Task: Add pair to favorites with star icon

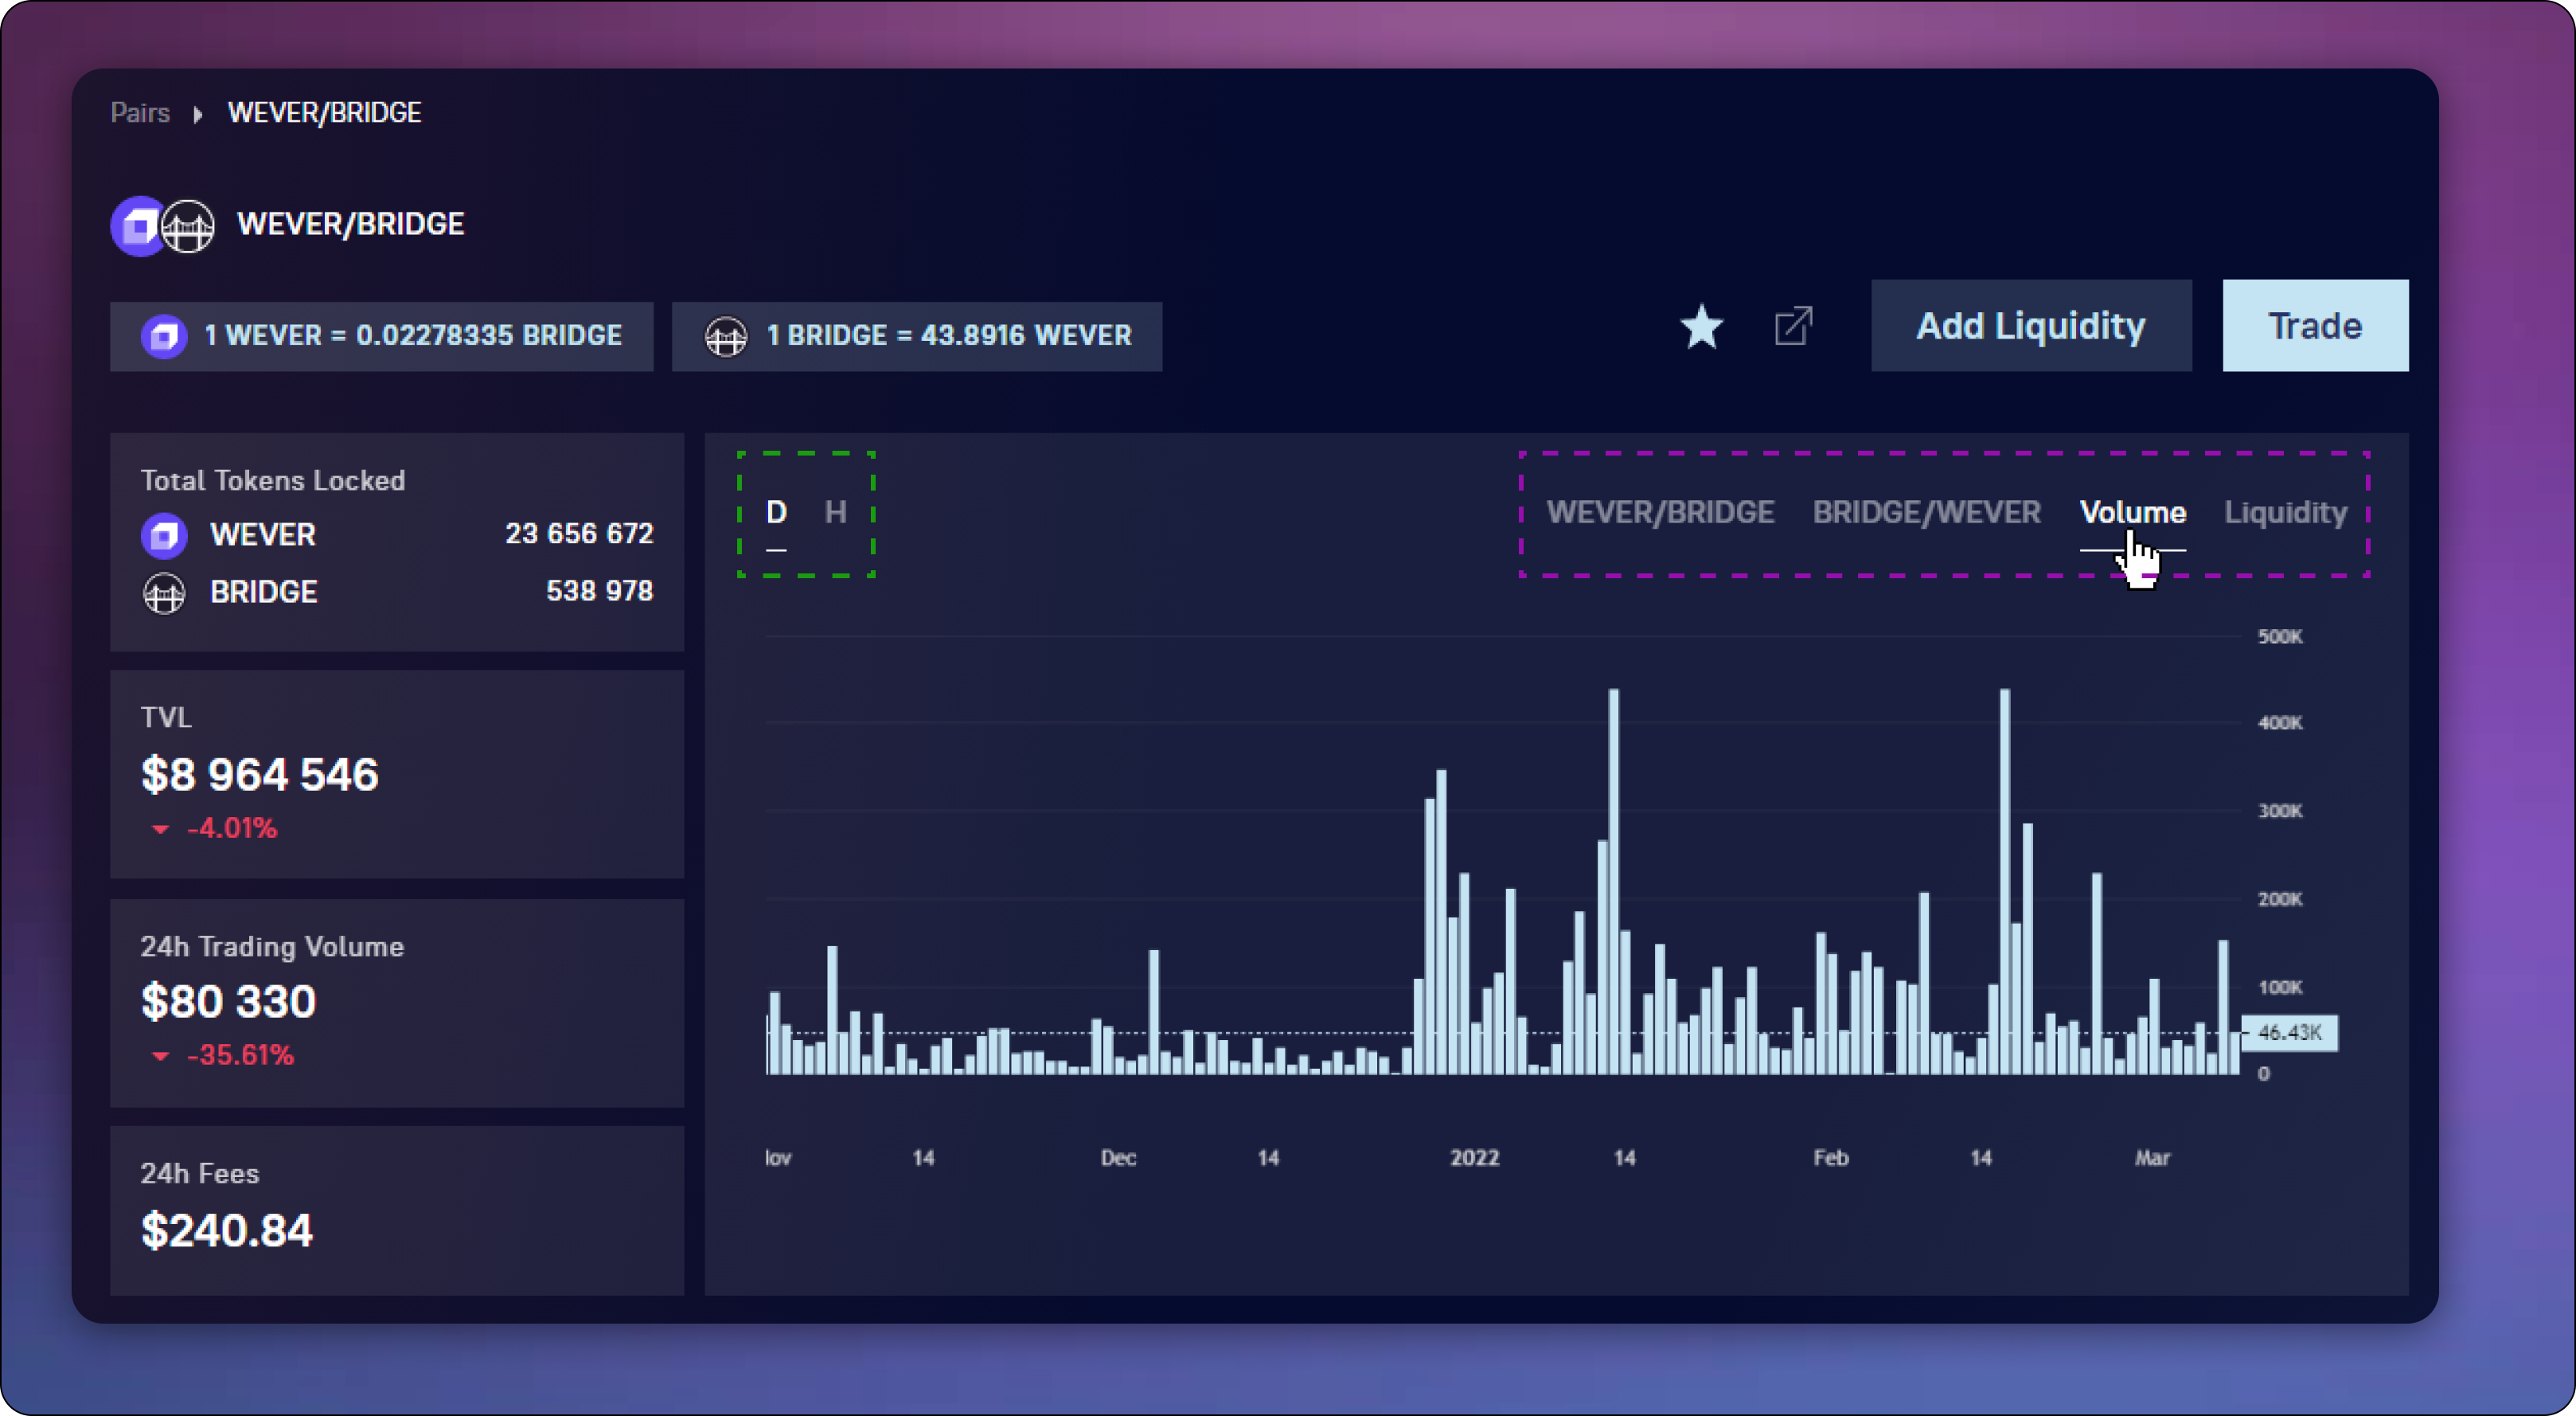Action: click(1701, 327)
